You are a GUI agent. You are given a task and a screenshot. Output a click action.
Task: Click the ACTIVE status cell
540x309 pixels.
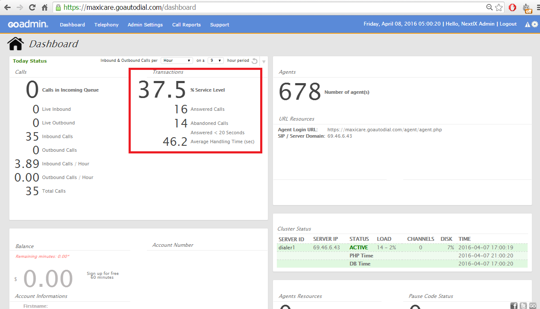tap(358, 247)
